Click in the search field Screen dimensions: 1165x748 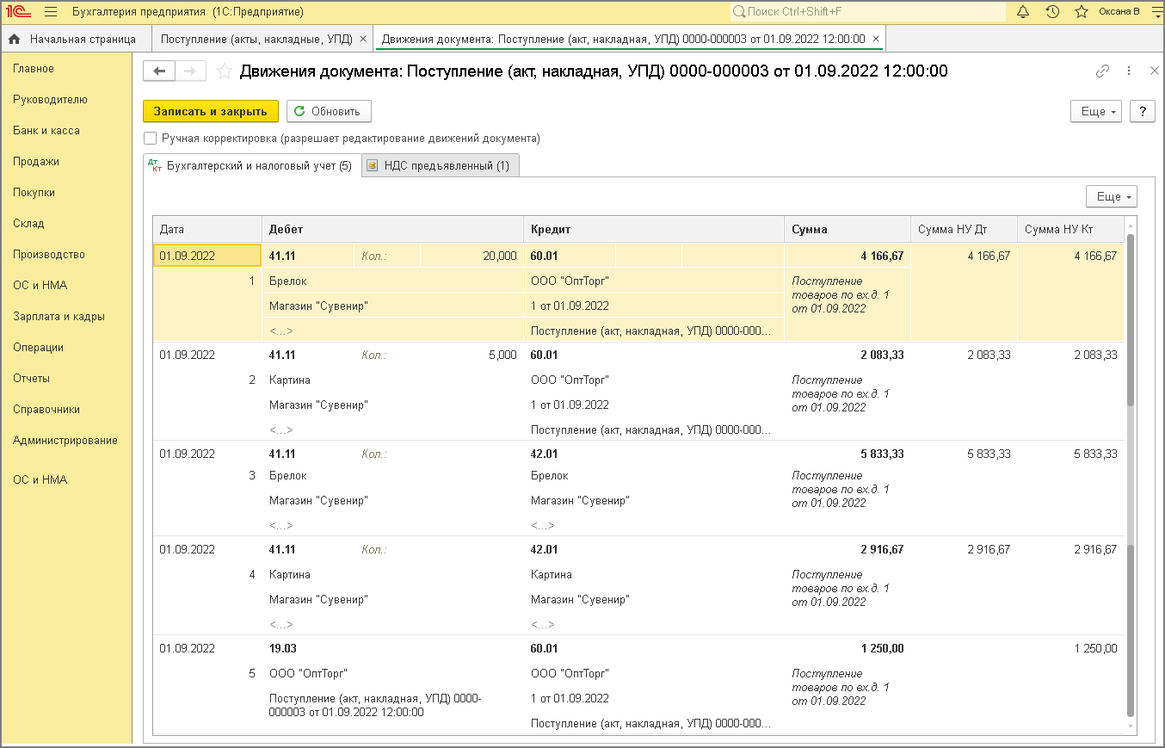[x=869, y=12]
